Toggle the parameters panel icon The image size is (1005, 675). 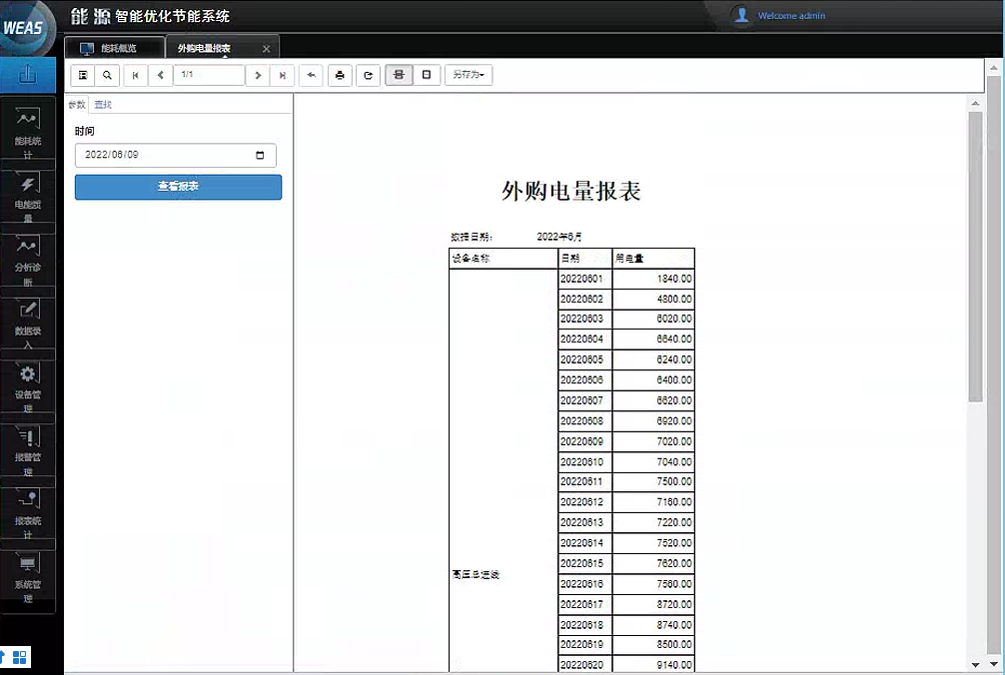click(83, 75)
